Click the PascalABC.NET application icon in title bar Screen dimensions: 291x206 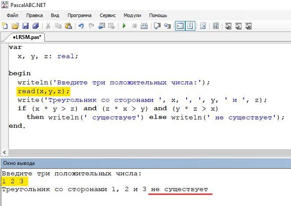coord(5,5)
